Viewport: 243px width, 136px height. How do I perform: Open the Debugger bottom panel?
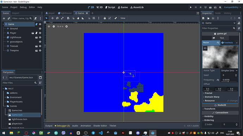coord(62,126)
